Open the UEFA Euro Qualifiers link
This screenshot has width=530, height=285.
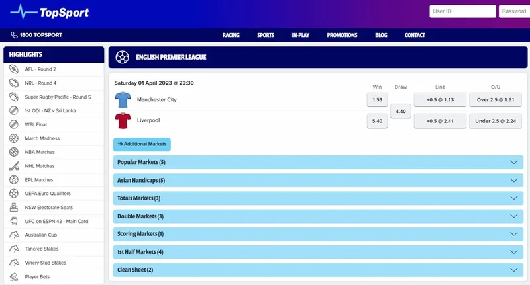pyautogui.click(x=48, y=194)
